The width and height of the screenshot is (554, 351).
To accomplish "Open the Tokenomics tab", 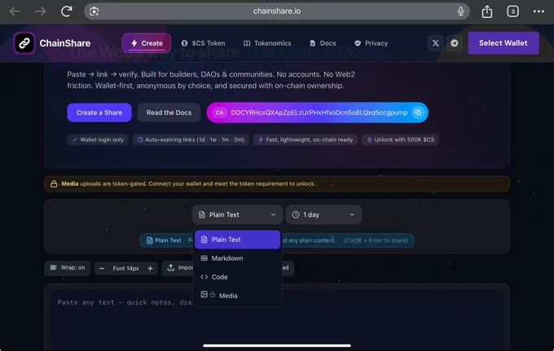I will [267, 43].
